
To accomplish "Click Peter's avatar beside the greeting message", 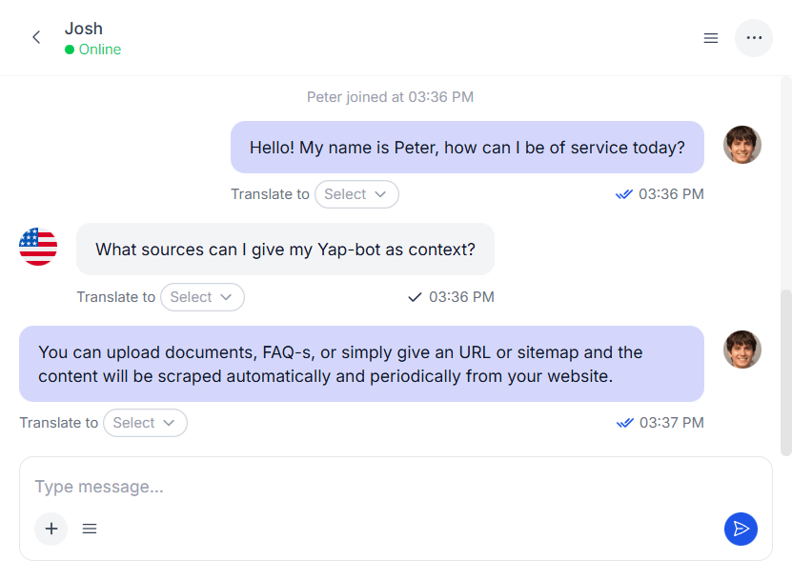I will tap(741, 145).
